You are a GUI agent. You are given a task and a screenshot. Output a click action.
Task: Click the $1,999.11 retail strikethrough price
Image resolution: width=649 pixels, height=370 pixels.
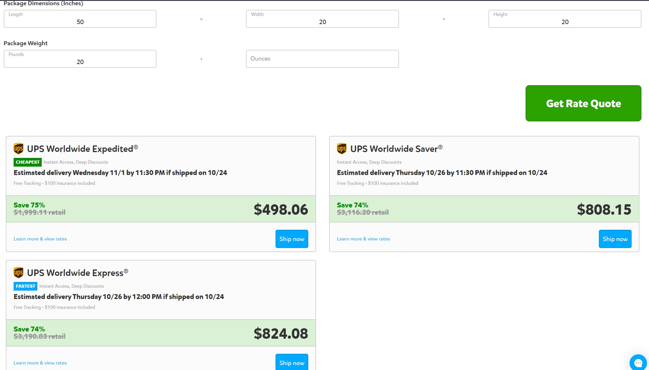39,212
